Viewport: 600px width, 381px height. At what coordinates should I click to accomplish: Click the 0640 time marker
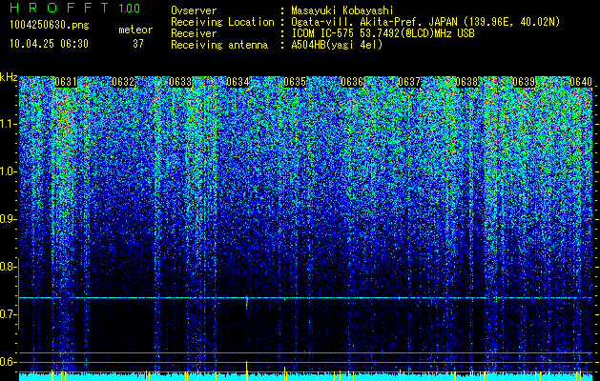pos(581,82)
